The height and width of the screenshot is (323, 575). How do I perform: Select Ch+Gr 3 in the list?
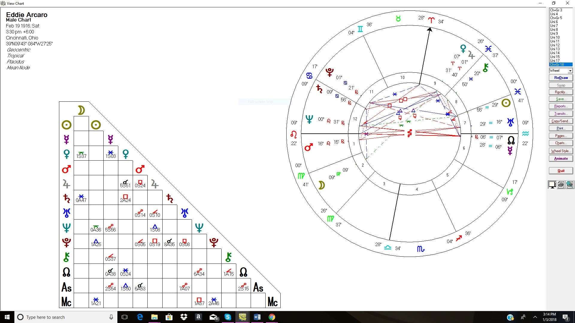(556, 10)
